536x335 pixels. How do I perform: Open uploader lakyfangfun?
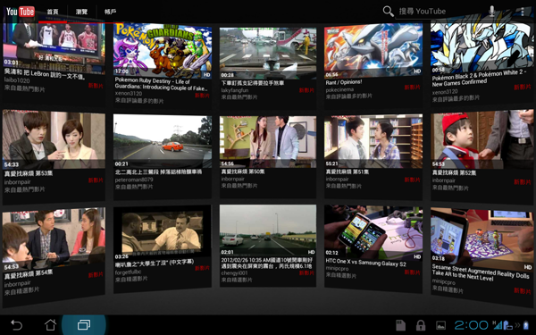[x=235, y=90]
